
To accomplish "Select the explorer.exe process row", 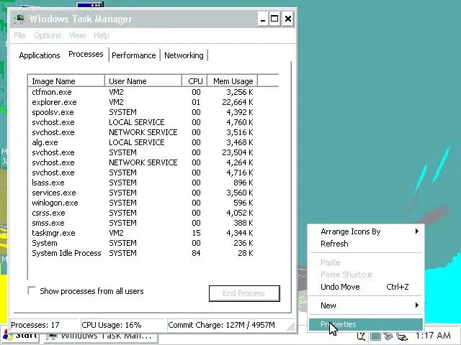I will [143, 102].
